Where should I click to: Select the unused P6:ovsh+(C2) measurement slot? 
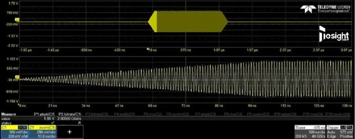click(x=178, y=114)
